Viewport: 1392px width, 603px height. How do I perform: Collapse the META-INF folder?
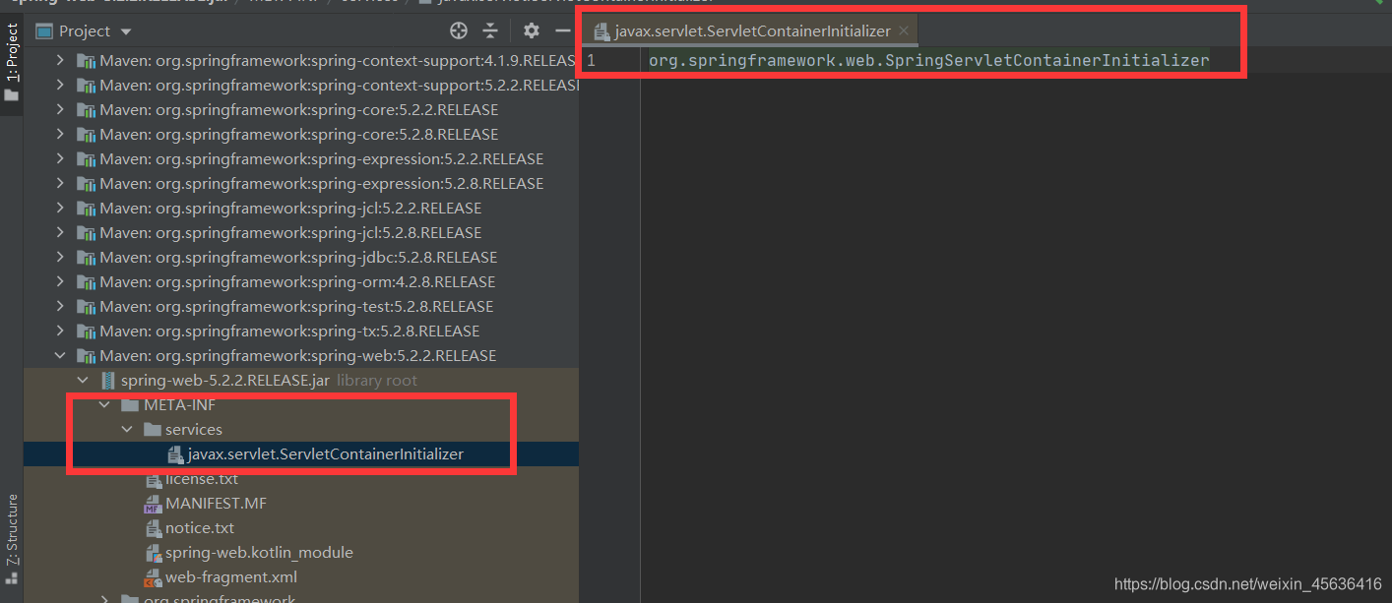tap(104, 404)
